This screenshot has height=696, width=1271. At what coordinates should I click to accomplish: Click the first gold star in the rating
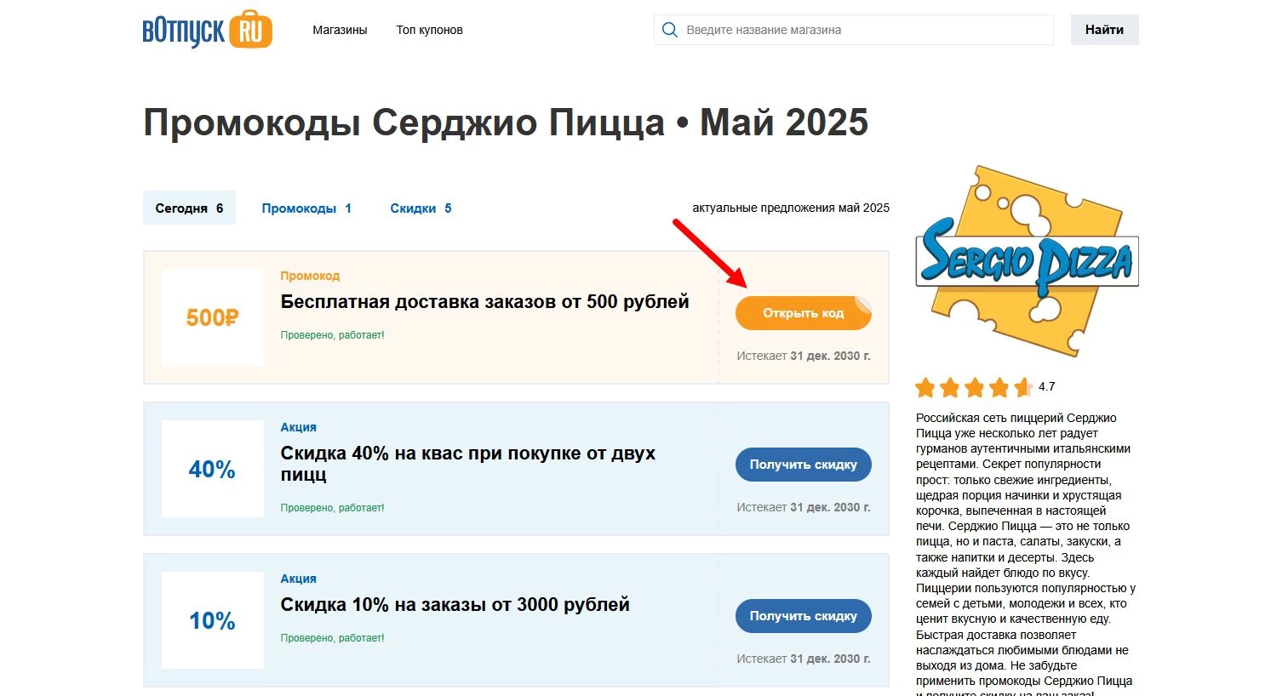(x=925, y=387)
